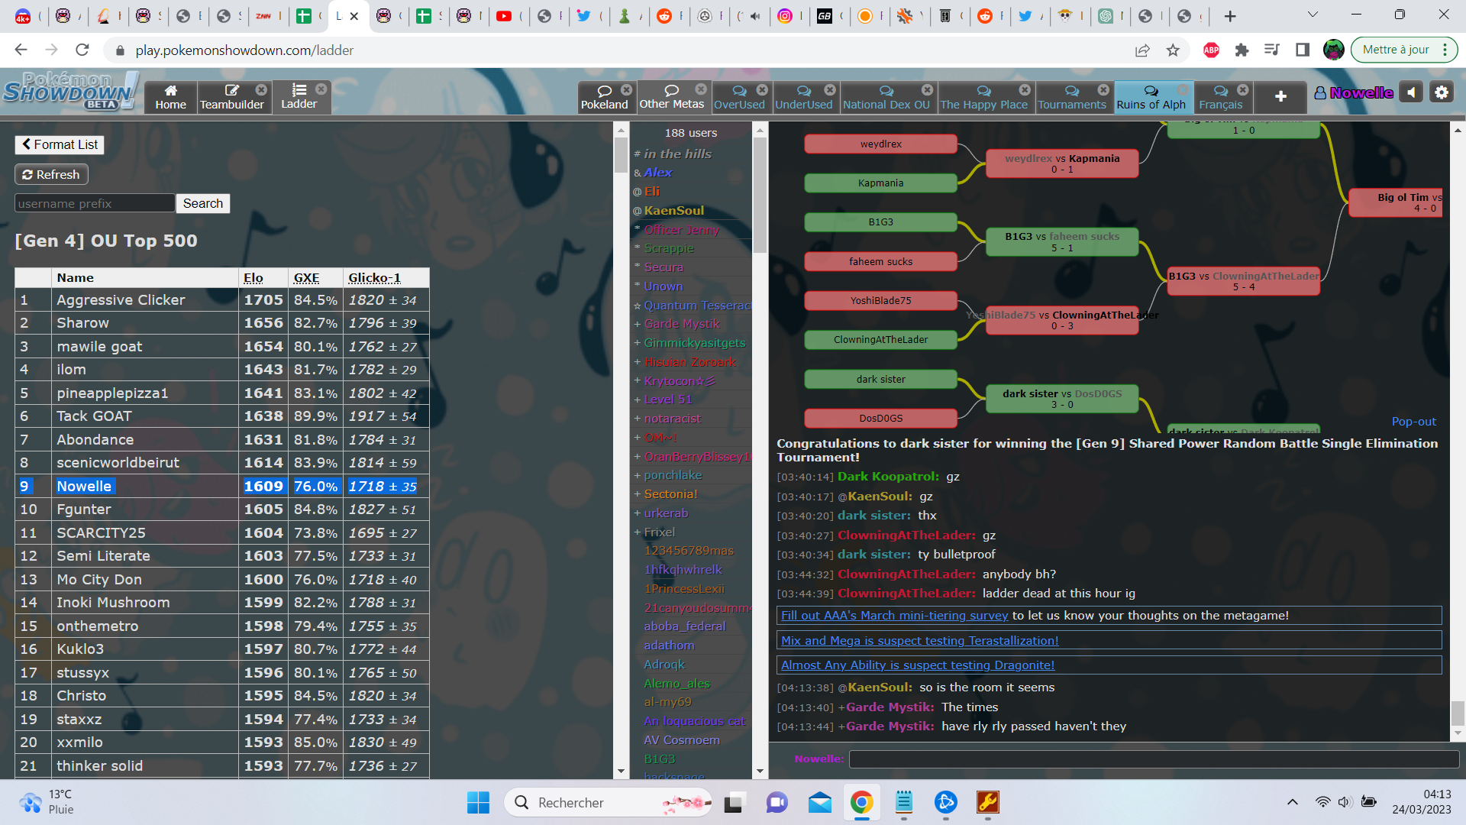Open the AdBlock Plus extension icon
The width and height of the screenshot is (1466, 825).
[1211, 50]
